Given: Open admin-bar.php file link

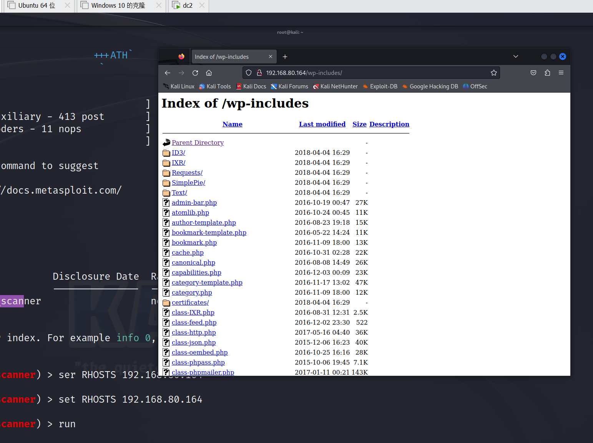Looking at the screenshot, I should [x=194, y=202].
